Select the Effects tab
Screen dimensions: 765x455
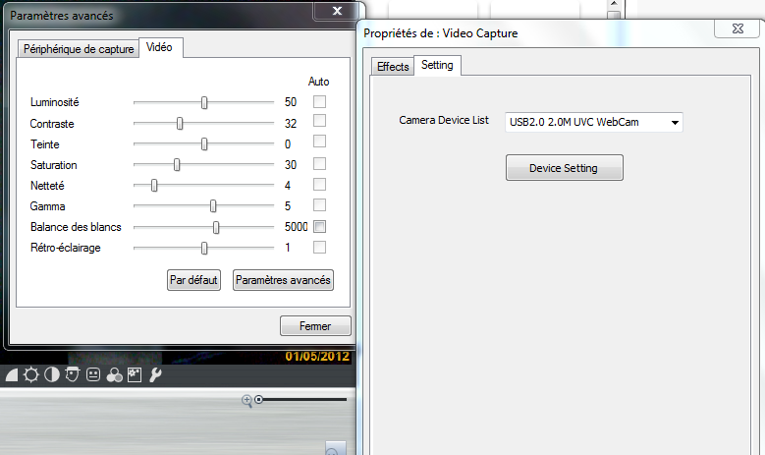(393, 66)
